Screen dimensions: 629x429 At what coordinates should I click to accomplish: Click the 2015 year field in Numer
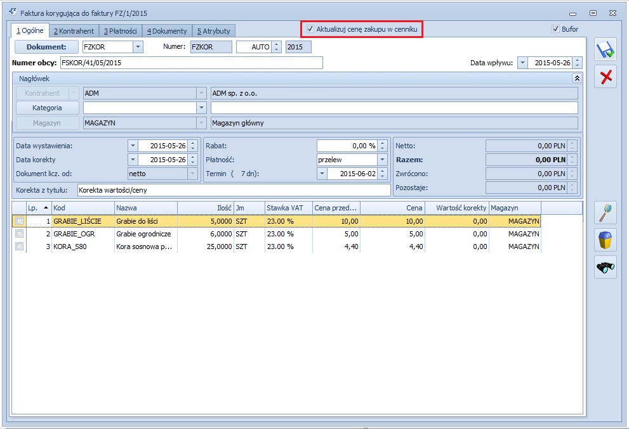click(298, 47)
